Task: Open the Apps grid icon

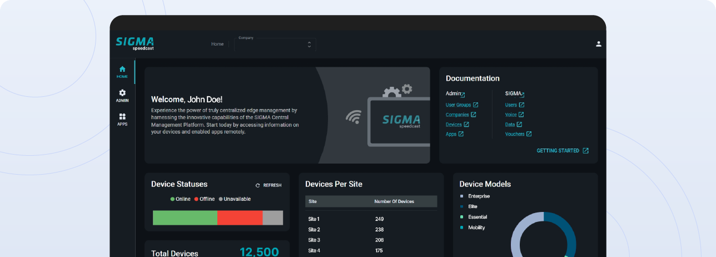Action: point(122,117)
